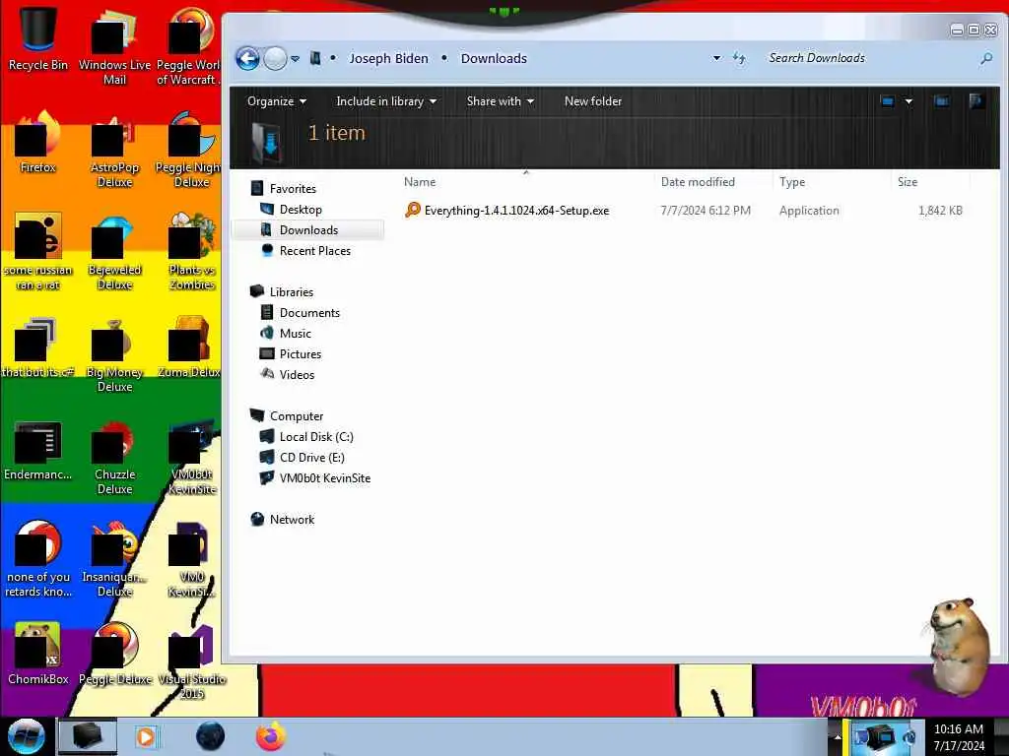Select the Peggle Deluxe desktop icon

click(114, 655)
